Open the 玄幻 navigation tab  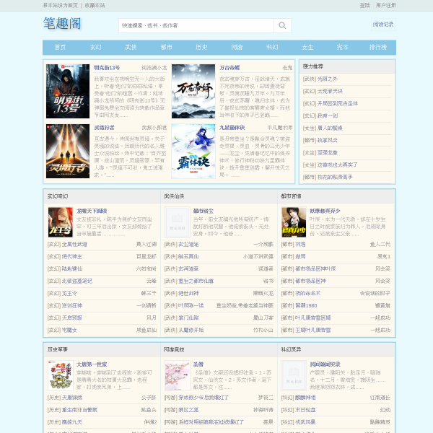(x=95, y=48)
